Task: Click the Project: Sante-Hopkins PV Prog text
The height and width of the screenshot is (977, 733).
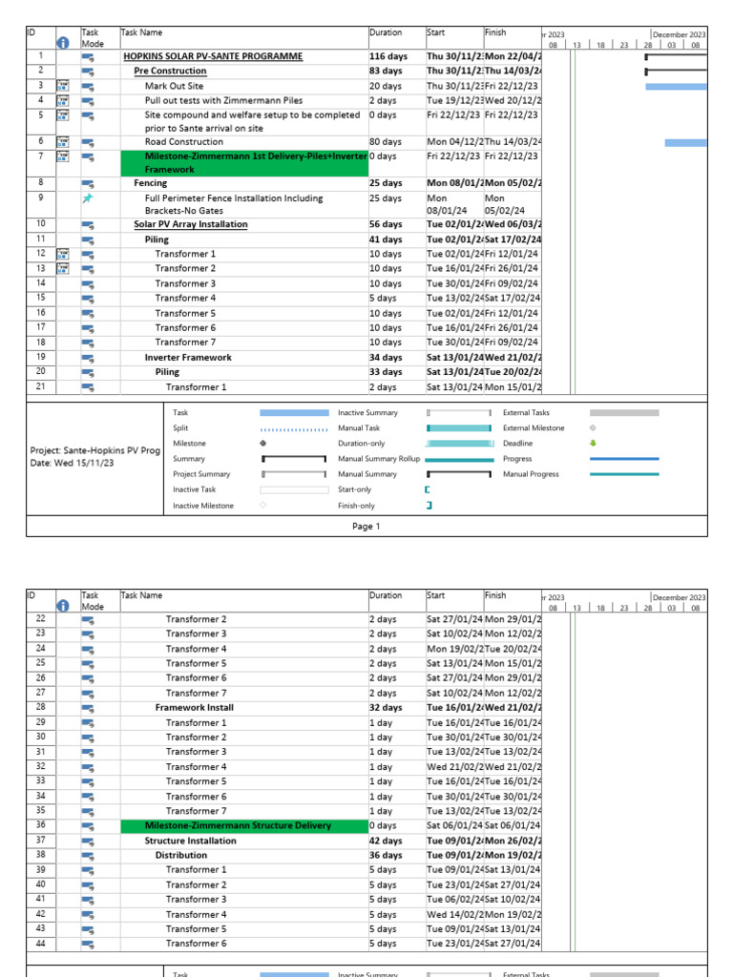Action: point(94,450)
